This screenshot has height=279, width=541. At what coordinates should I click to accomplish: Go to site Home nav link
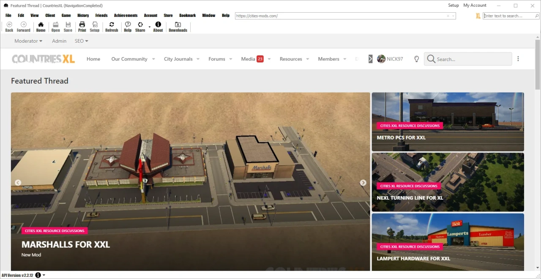[x=93, y=59]
